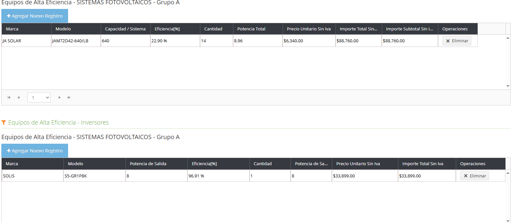
Task: Add new record to solar panels table
Action: point(35,16)
